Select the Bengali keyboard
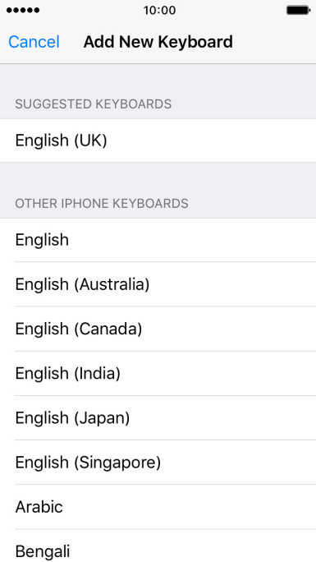The width and height of the screenshot is (316, 562). click(x=158, y=546)
